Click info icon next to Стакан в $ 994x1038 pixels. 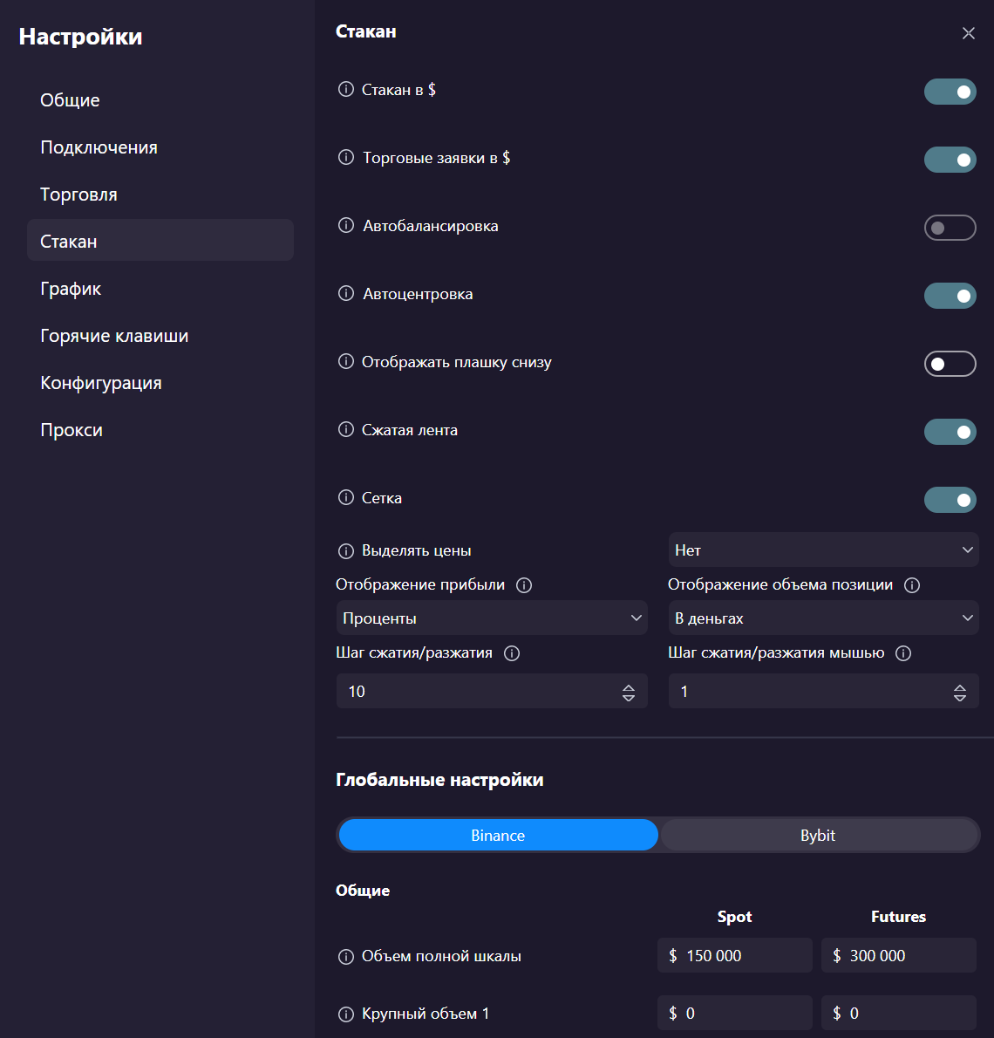click(x=345, y=89)
